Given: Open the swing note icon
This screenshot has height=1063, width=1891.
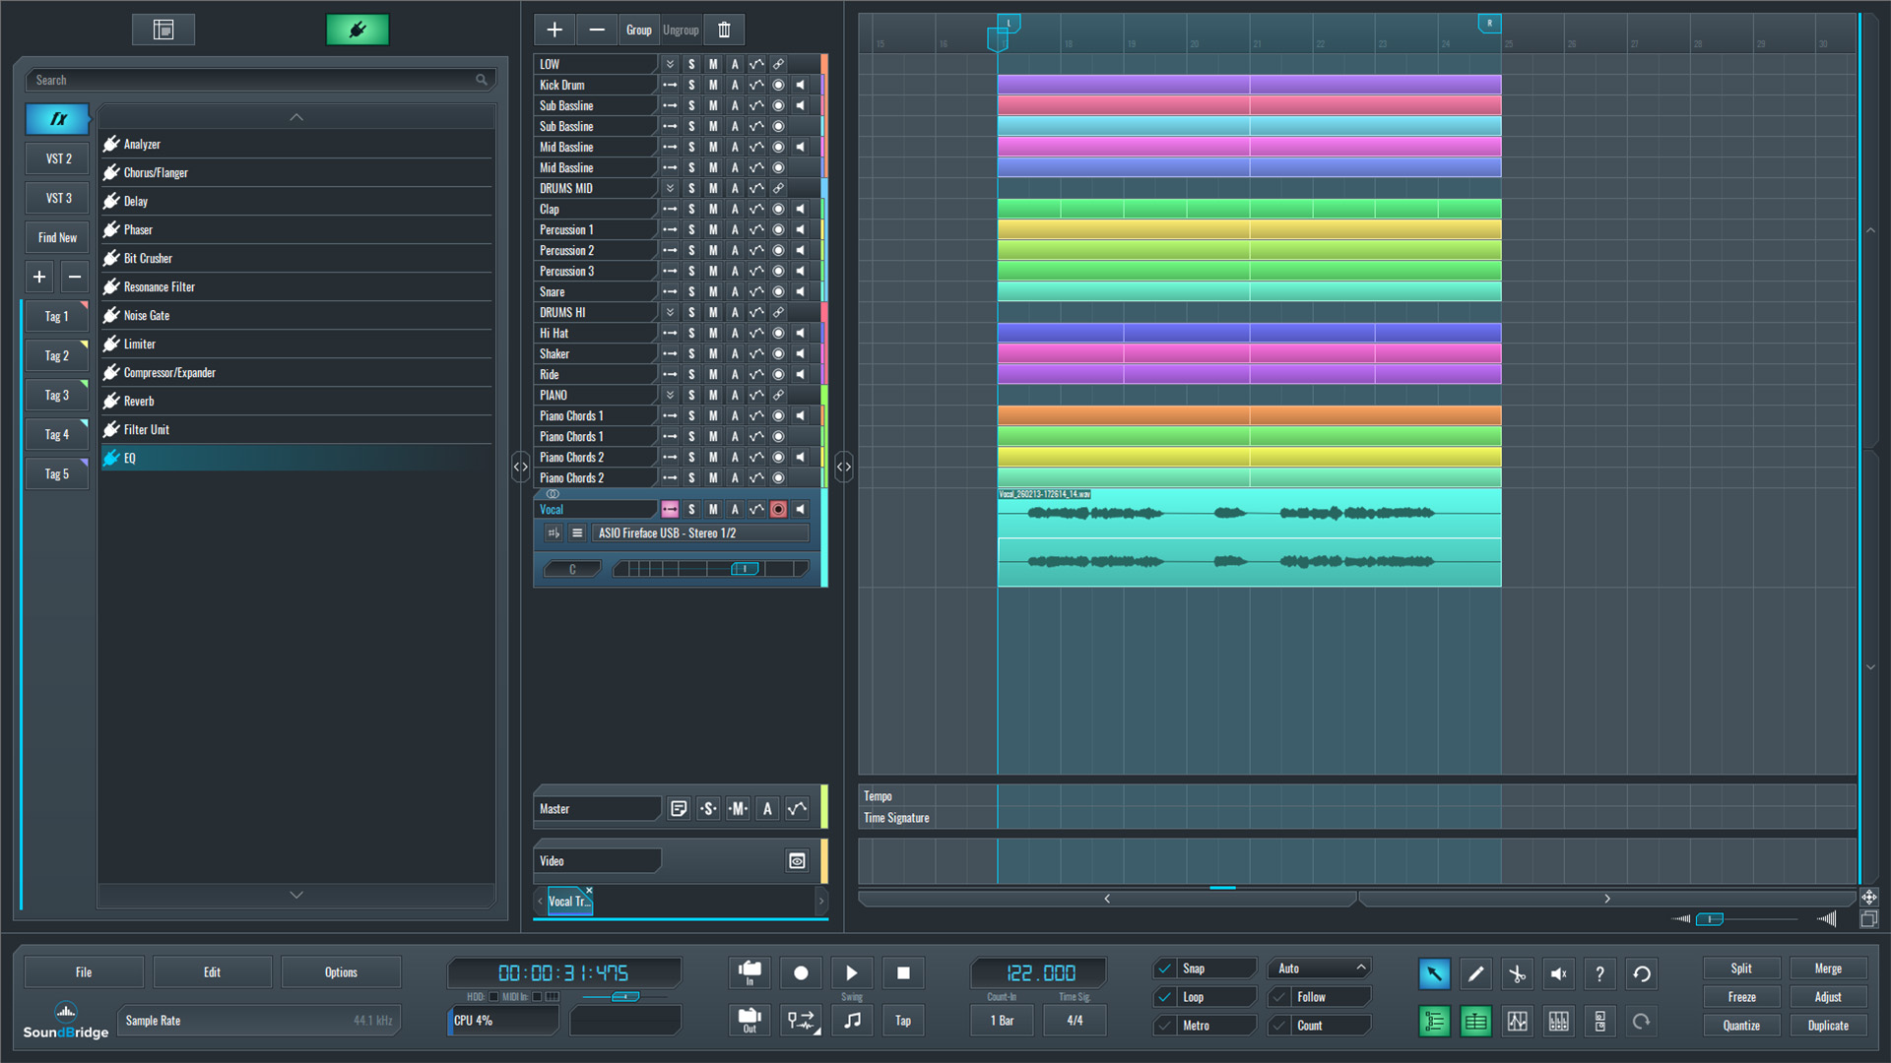Looking at the screenshot, I should coord(852,1021).
